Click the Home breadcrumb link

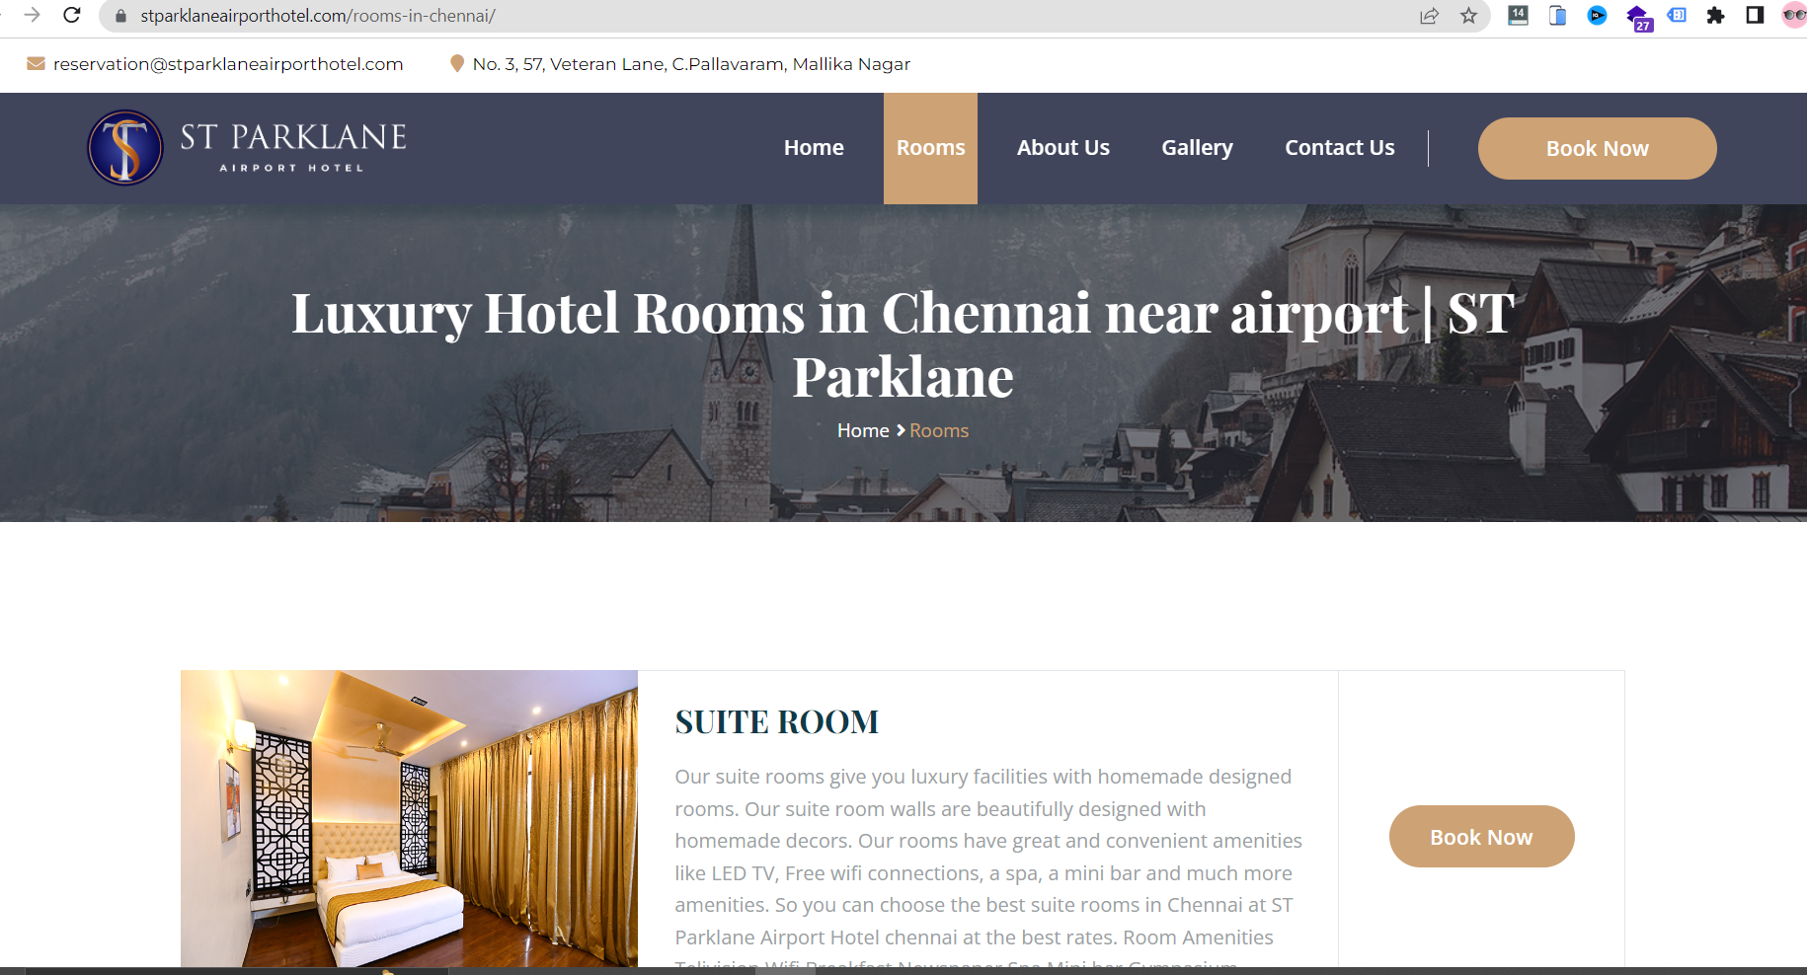tap(863, 431)
